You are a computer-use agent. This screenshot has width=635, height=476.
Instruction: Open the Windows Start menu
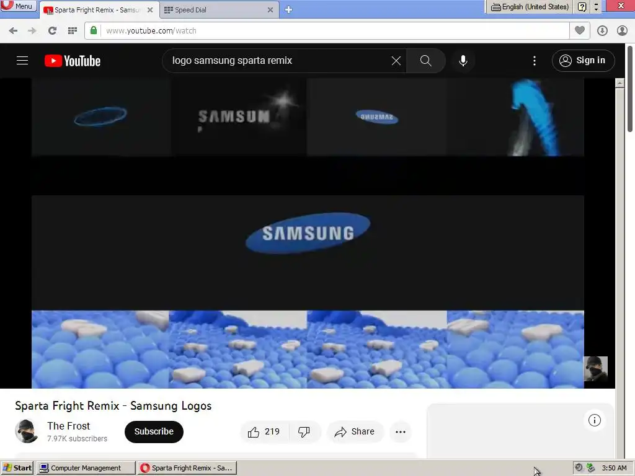pos(17,468)
